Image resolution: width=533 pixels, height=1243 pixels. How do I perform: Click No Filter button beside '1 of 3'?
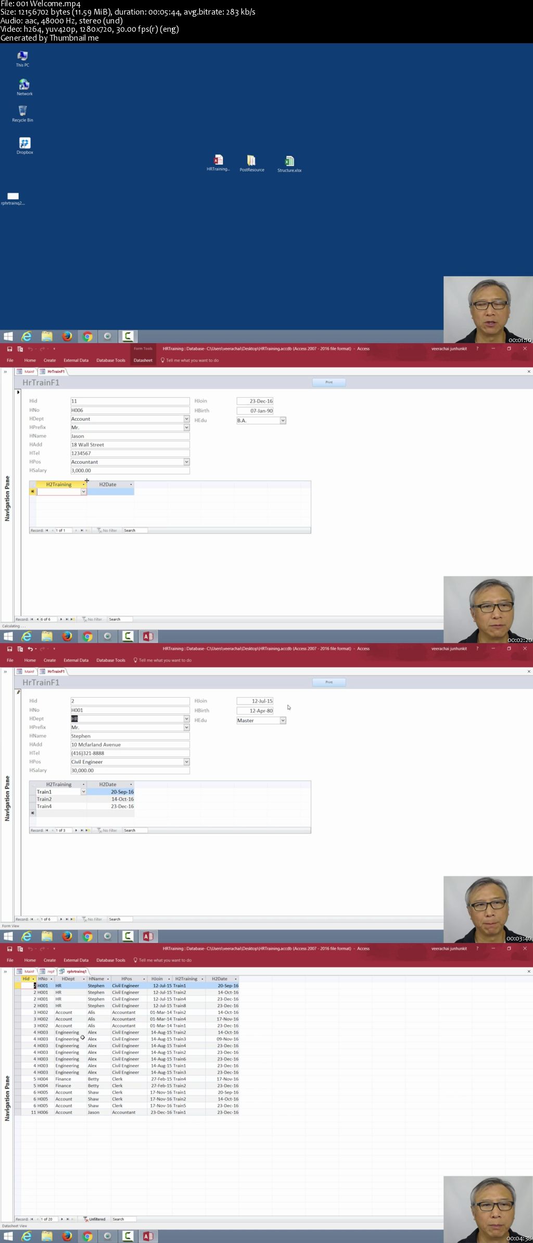click(x=107, y=831)
